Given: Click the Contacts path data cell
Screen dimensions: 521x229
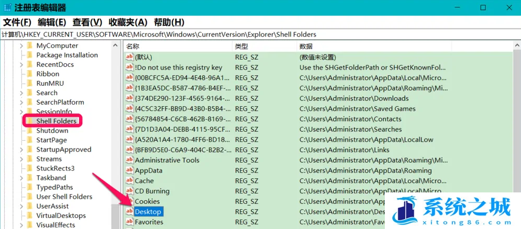Looking at the screenshot, I should tap(350, 119).
